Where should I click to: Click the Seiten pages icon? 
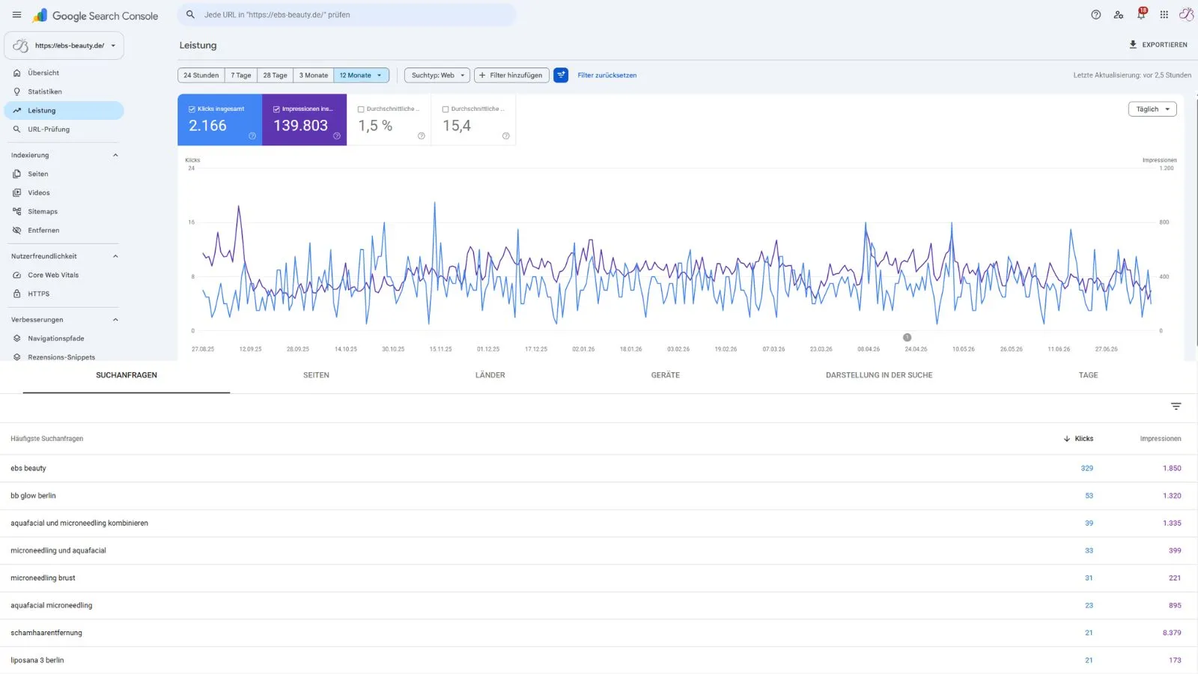pyautogui.click(x=16, y=174)
